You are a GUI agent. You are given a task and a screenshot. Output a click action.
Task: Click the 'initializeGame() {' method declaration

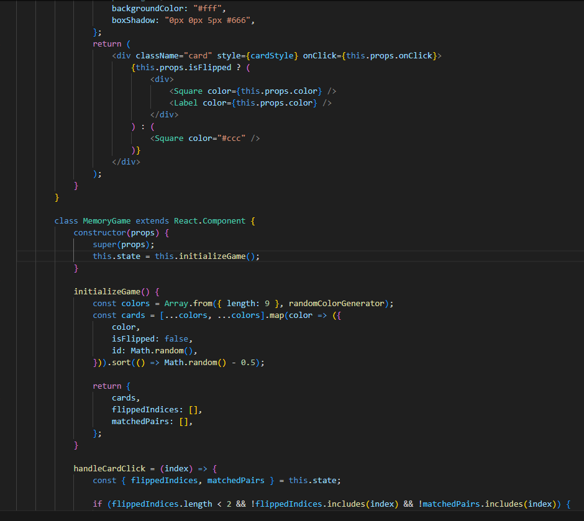(117, 292)
